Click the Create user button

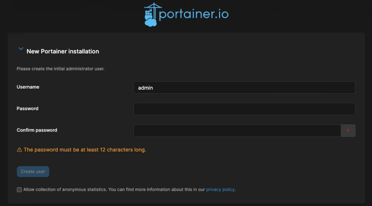coord(33,172)
